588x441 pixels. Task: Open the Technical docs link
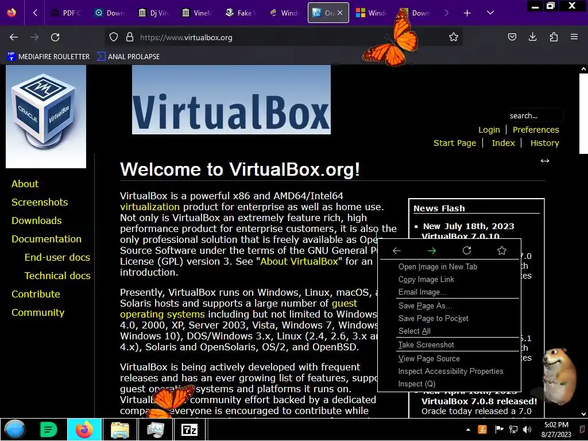point(57,276)
